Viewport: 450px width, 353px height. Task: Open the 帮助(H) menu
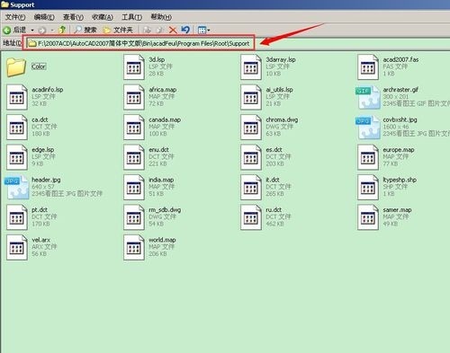pyautogui.click(x=161, y=17)
